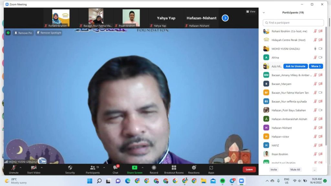The height and width of the screenshot is (186, 331).
Task: Click the Task View taskbar icon
Action: pyautogui.click(x=108, y=181)
